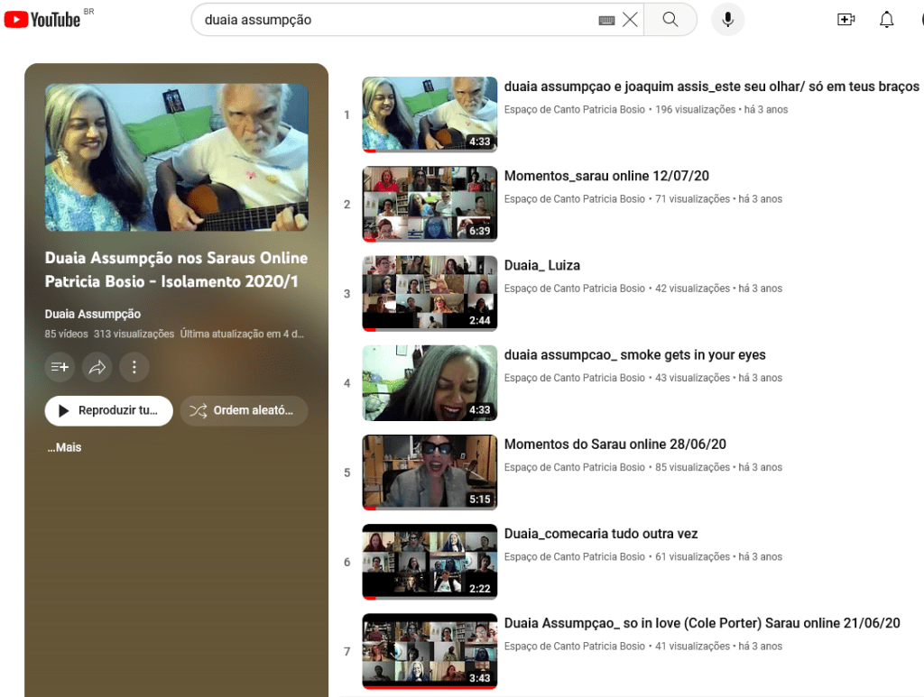This screenshot has height=697, width=924.
Task: Open video titled Duaia_ Luiza
Action: point(541,265)
